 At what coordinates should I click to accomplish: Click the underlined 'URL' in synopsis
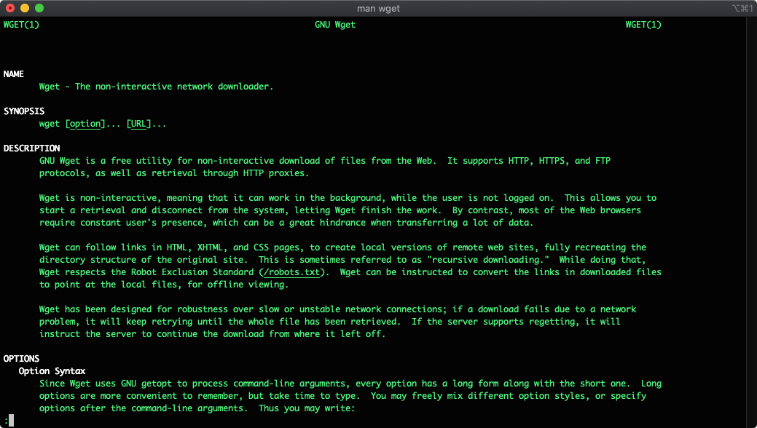(x=138, y=124)
